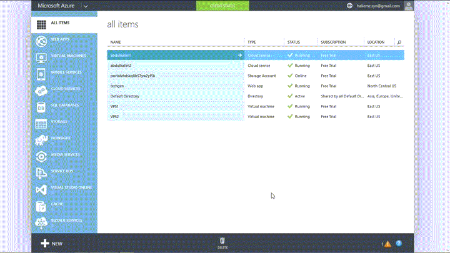The image size is (450, 253).
Task: Click the arrow on the abdulhalim1 row
Action: (x=240, y=55)
